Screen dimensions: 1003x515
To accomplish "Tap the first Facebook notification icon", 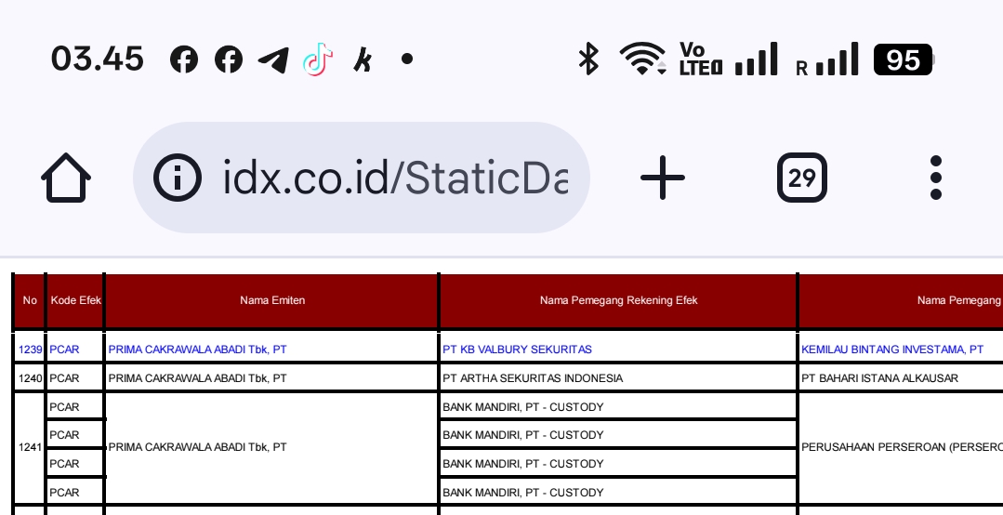I will (183, 59).
